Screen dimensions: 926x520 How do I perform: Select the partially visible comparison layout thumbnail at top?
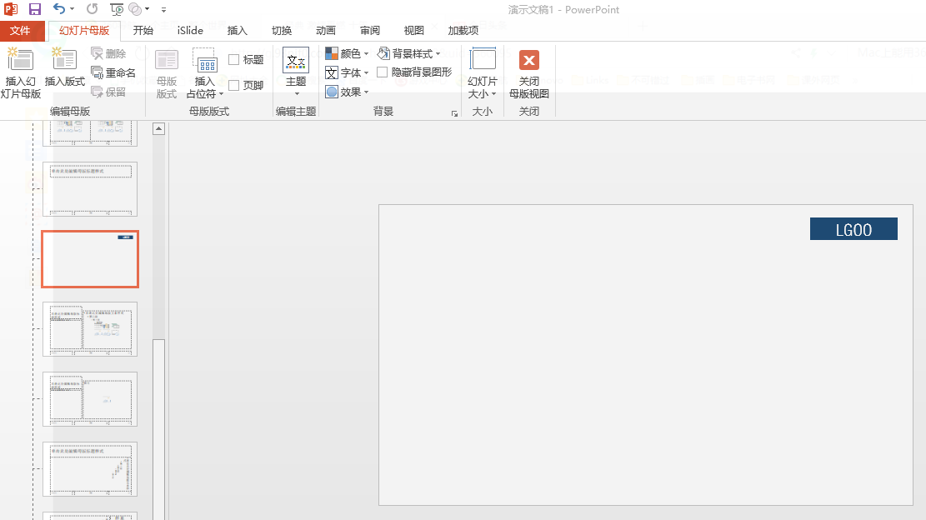90,132
